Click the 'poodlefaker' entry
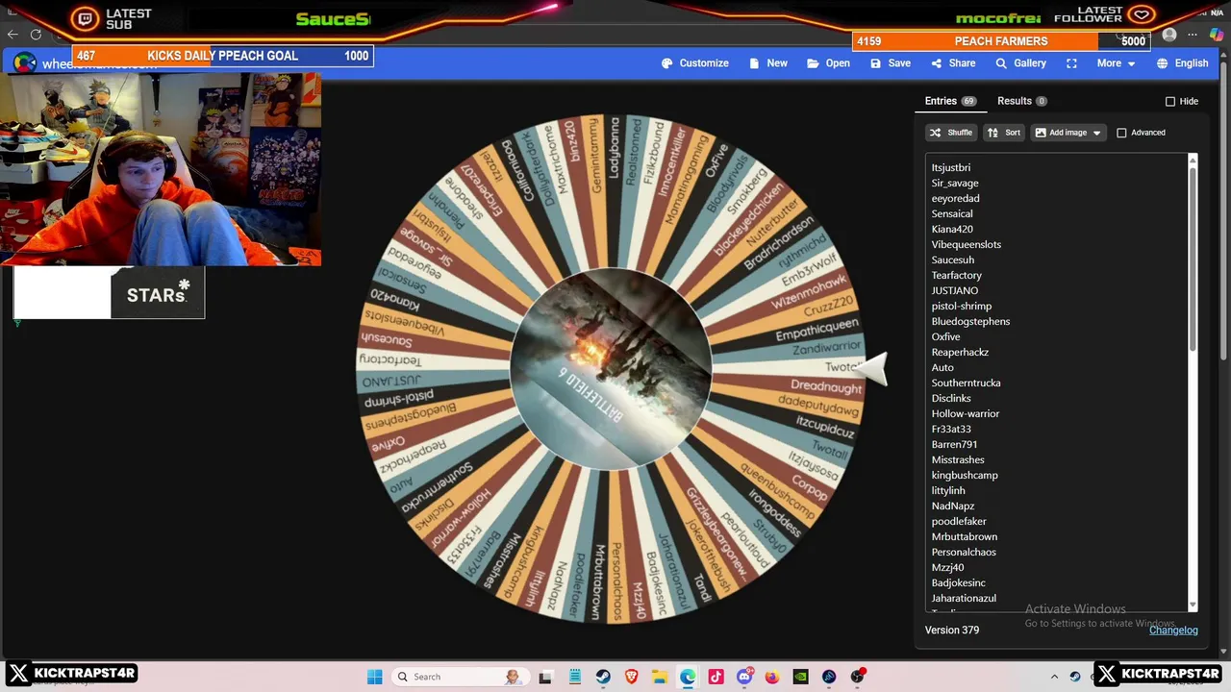 pos(958,522)
